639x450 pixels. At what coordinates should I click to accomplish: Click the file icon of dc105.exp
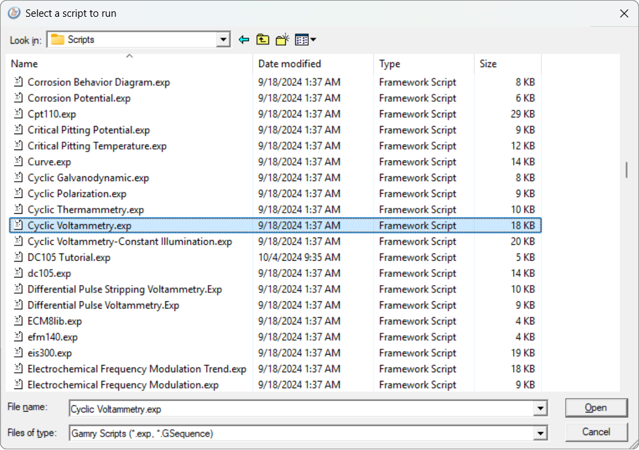[x=18, y=273]
